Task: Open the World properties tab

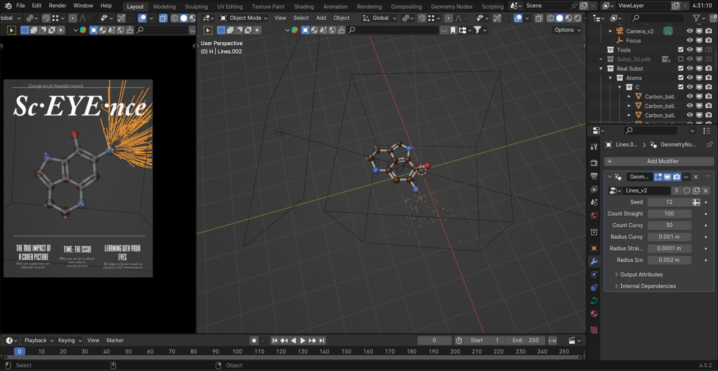Action: 594,216
